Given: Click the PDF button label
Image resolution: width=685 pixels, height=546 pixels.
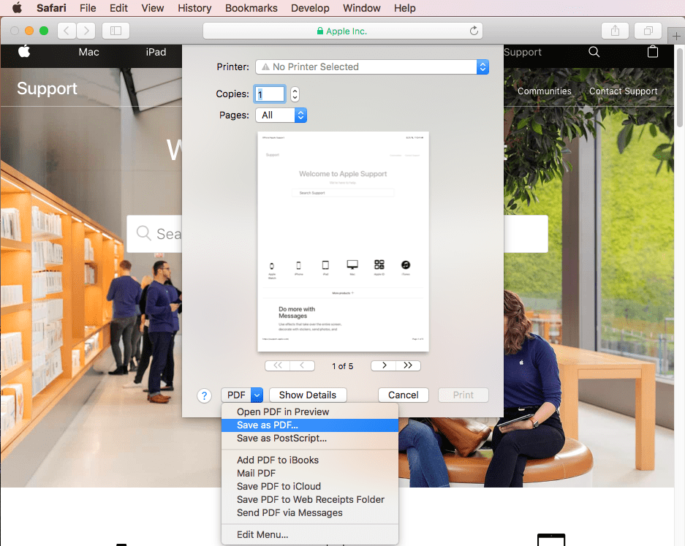Looking at the screenshot, I should [236, 395].
